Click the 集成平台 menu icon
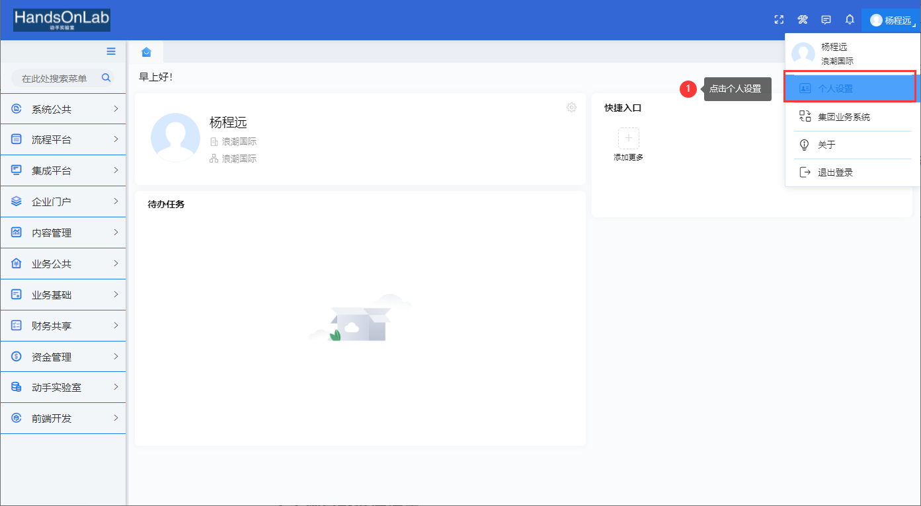 tap(17, 170)
